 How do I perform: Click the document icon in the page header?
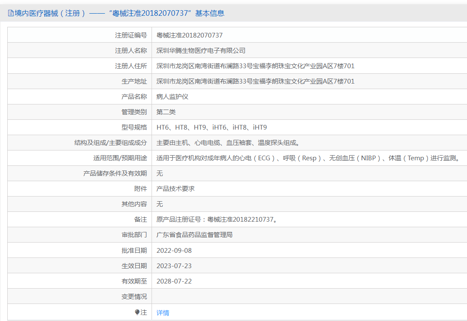click(x=11, y=13)
